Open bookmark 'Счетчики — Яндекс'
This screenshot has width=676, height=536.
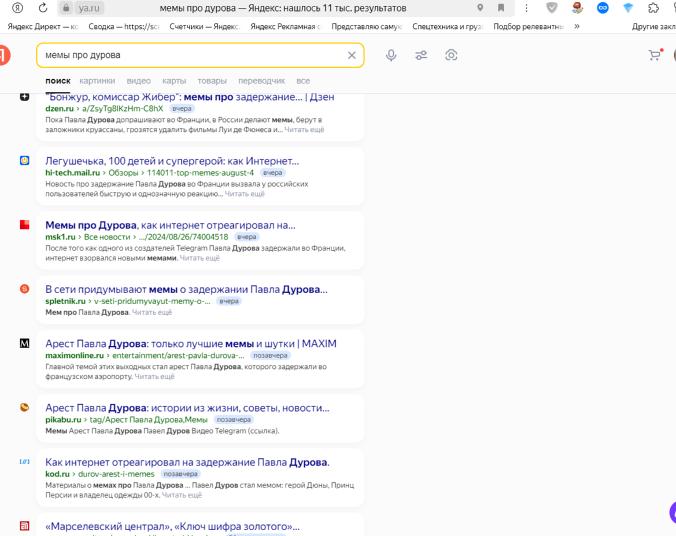coord(205,26)
